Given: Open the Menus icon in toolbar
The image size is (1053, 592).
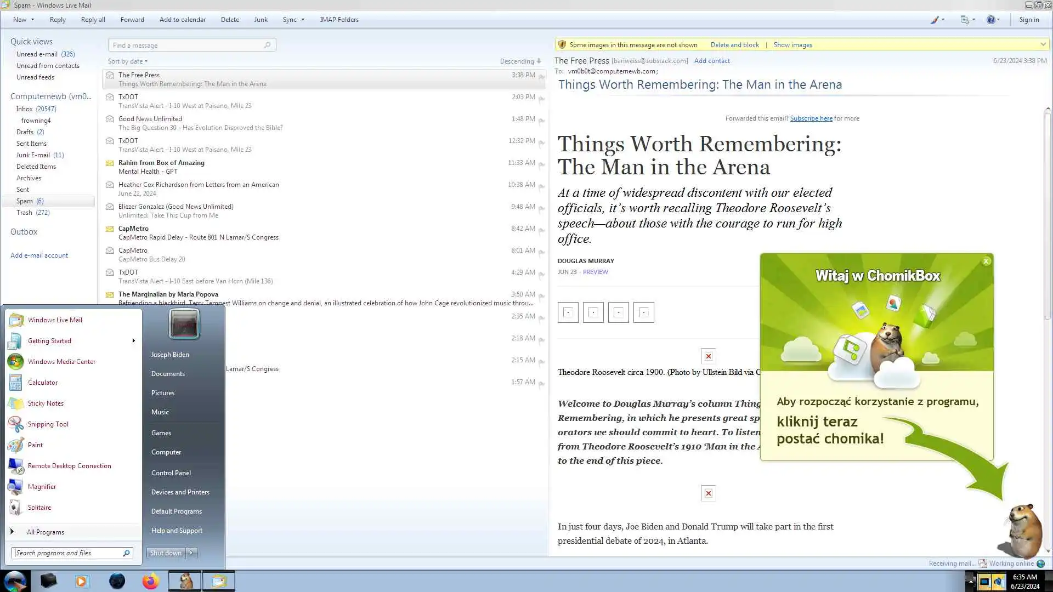Looking at the screenshot, I should coord(965,20).
